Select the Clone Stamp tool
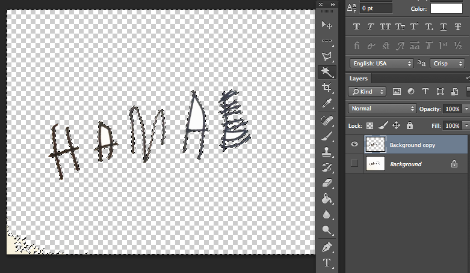 coord(326,152)
